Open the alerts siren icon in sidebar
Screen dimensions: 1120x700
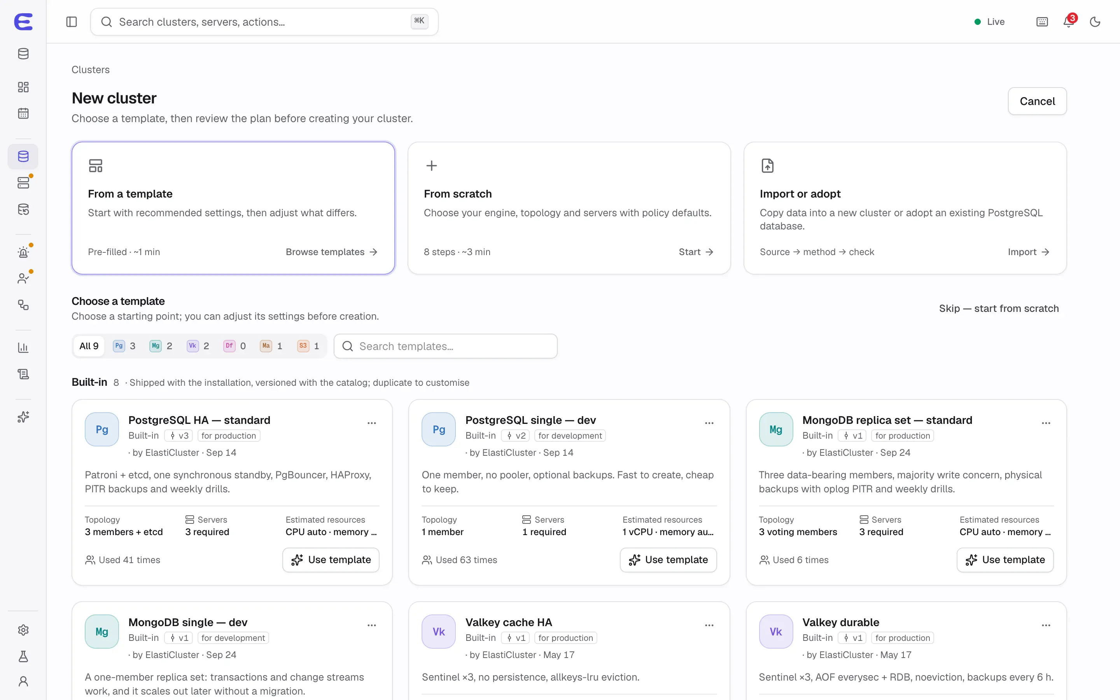click(x=23, y=252)
